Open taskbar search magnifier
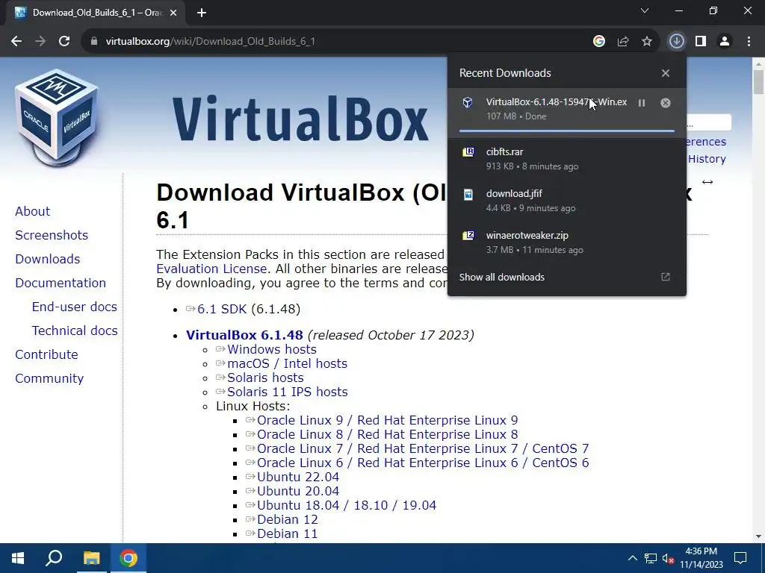The image size is (765, 573). click(54, 558)
